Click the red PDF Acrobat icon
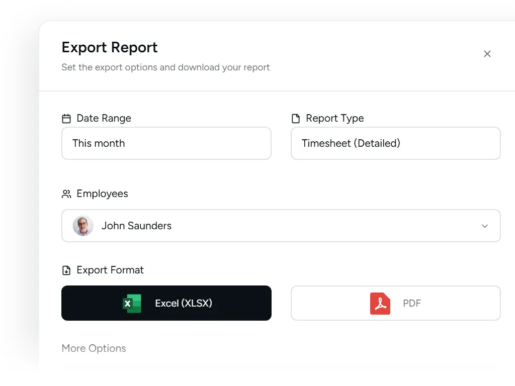Viewport: 515px width, 386px height. [x=380, y=303]
